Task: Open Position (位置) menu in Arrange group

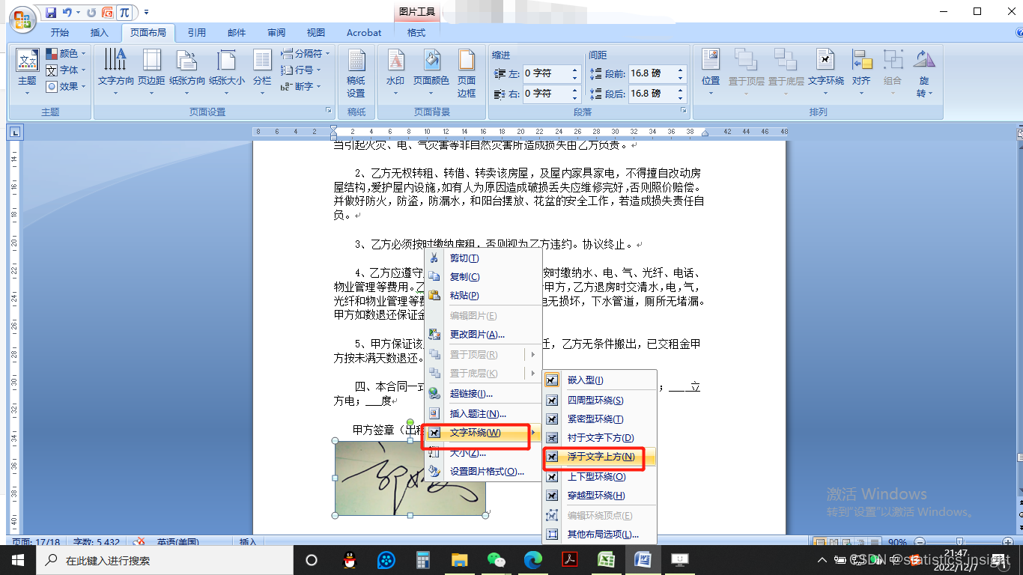Action: [711, 72]
